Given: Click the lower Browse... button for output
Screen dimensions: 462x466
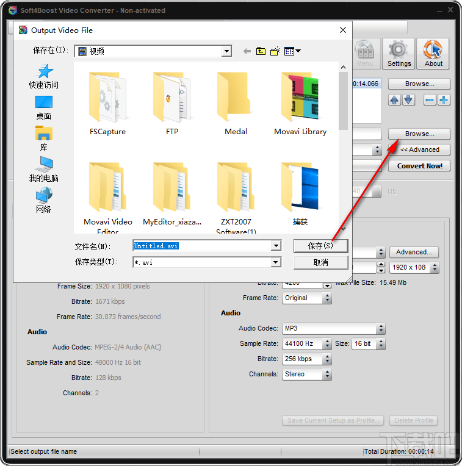Looking at the screenshot, I should coord(419,134).
